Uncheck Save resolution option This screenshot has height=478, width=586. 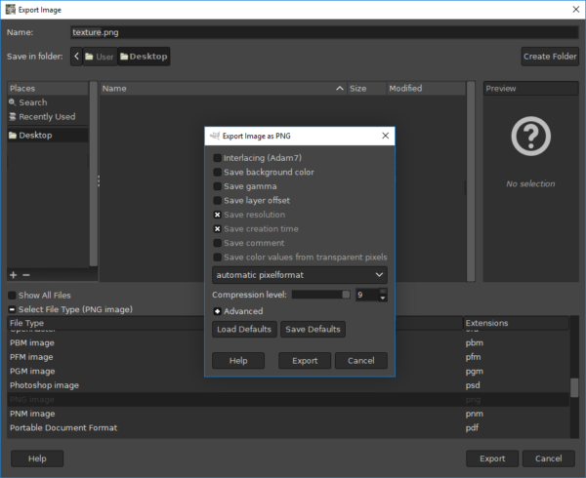[217, 215]
